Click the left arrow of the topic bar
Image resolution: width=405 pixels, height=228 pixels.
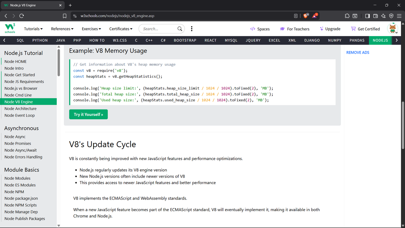click(4, 40)
